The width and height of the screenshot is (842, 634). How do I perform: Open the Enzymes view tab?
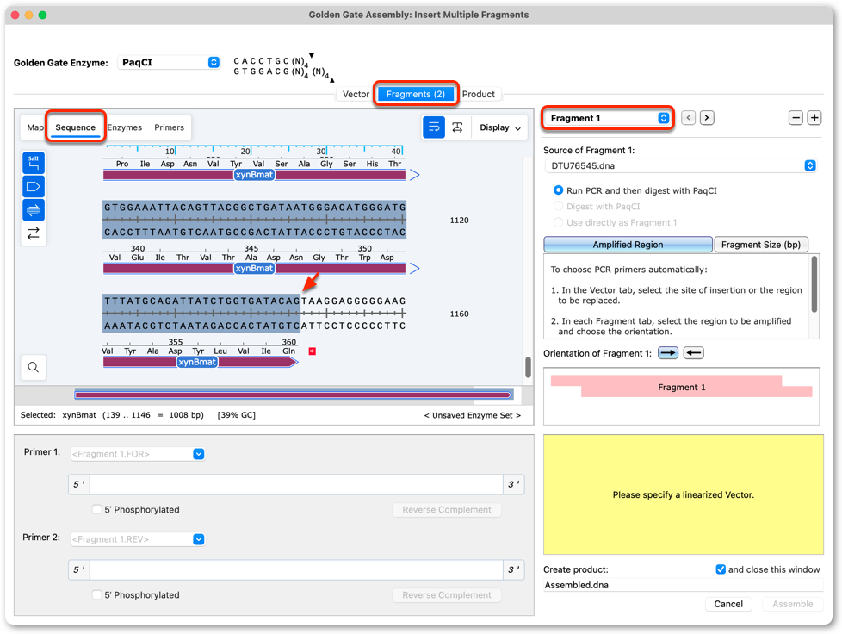125,127
